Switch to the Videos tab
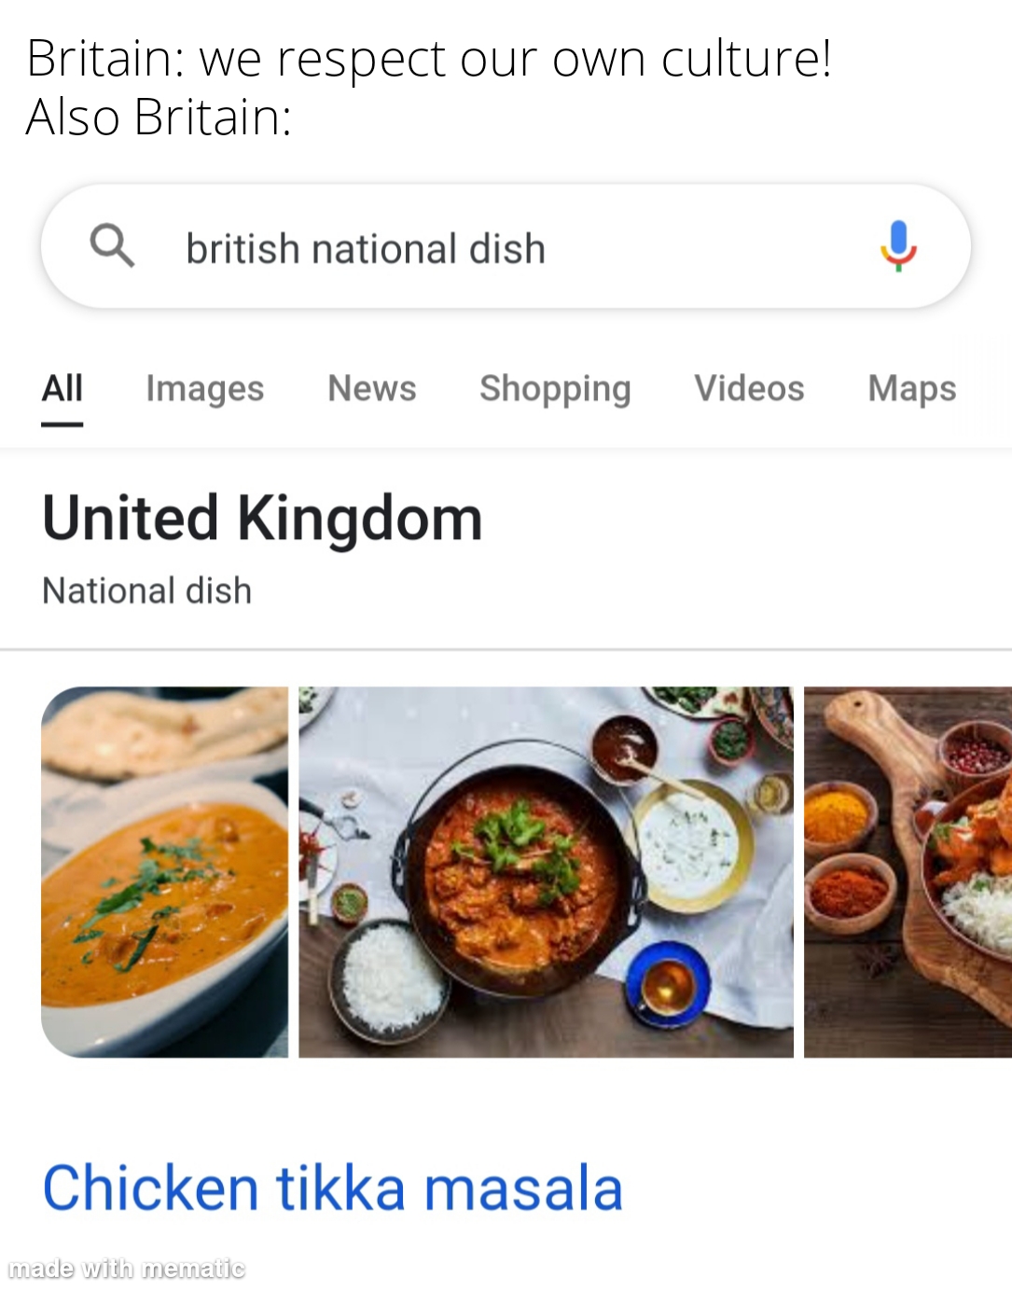This screenshot has width=1012, height=1290. (x=749, y=389)
